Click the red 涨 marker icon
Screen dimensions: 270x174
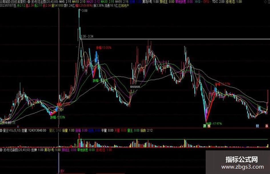(x=267, y=126)
